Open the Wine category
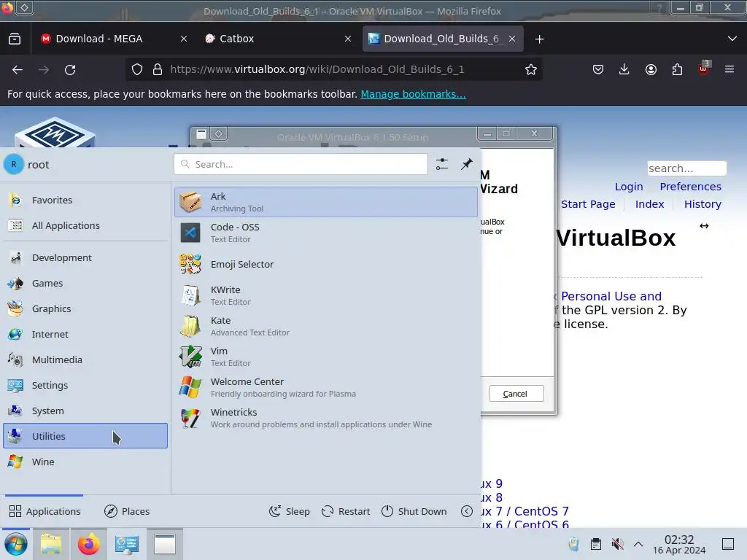This screenshot has width=747, height=560. tap(85, 462)
